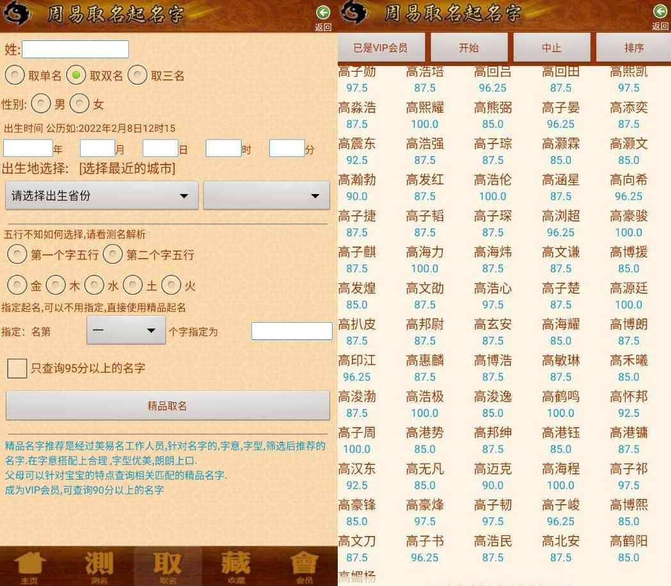Open the 请选择出生省份 province dropdown

pos(101,195)
